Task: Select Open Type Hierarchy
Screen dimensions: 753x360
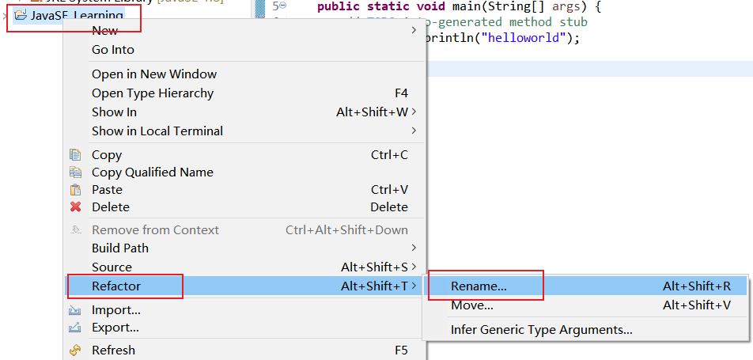Action: (x=245, y=93)
